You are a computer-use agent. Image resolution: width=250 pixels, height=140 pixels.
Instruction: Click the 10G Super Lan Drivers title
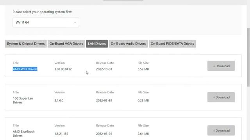pos(23,100)
